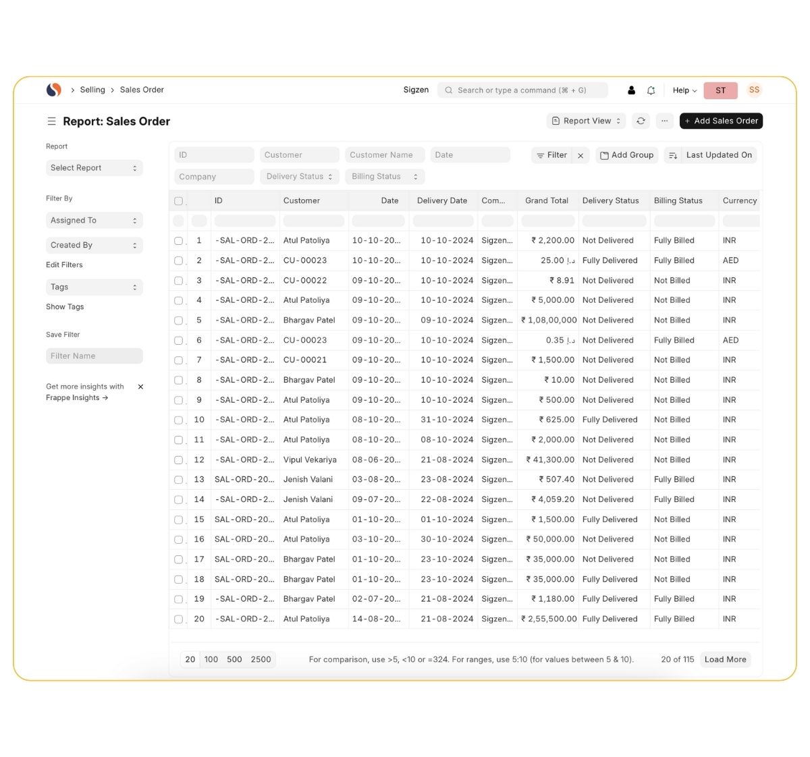Click Load More to show more rows

(x=725, y=659)
